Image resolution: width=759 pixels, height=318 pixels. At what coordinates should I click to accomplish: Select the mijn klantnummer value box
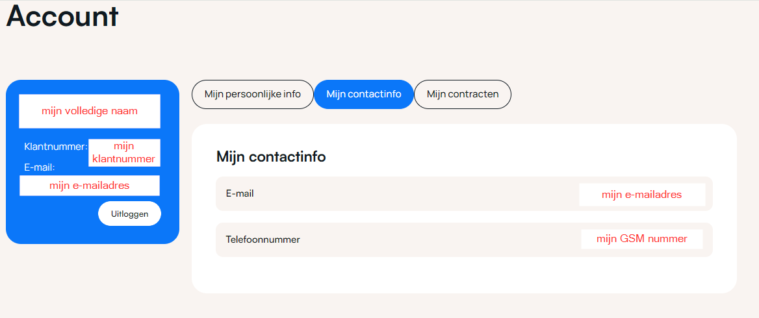[124, 153]
